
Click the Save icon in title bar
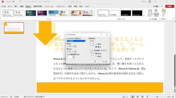(x=21, y=2)
